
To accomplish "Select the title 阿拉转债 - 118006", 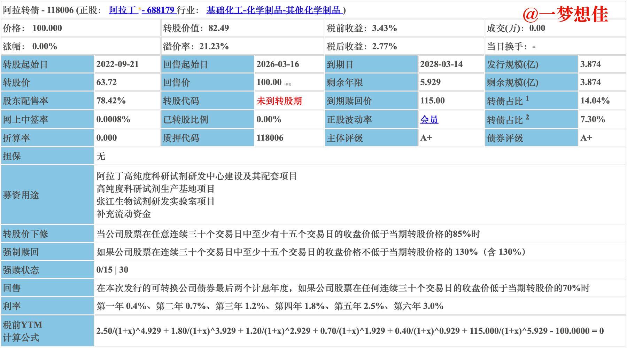I will (x=38, y=10).
